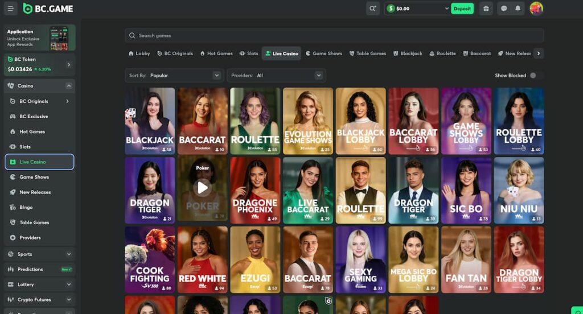
Task: Open the user avatar profile
Action: point(536,9)
